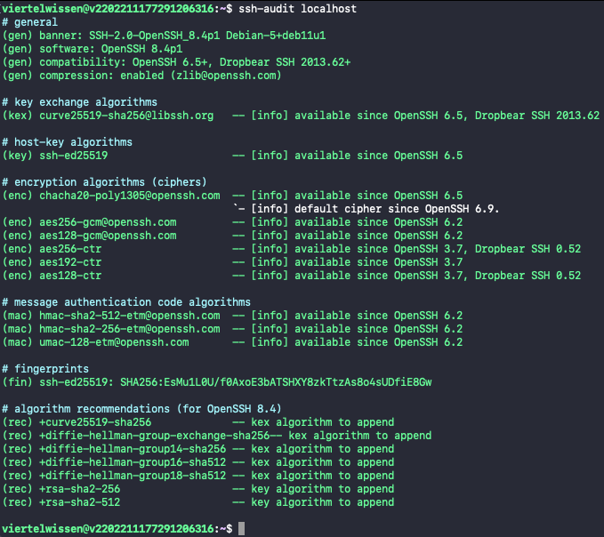Click the '# encryption algorithms (ciphers)' heading

coord(104,182)
